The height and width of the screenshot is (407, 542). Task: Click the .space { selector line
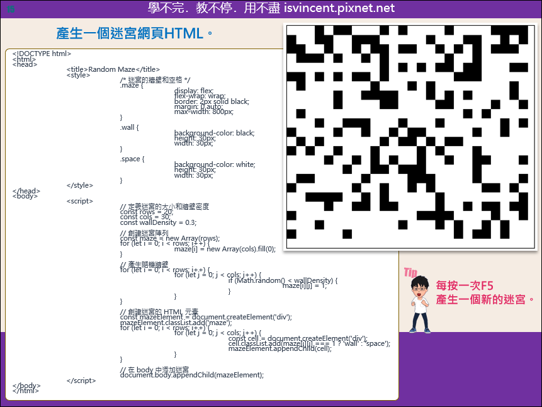tap(132, 159)
